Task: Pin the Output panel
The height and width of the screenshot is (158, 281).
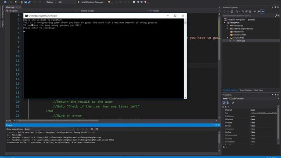Action: point(216,125)
